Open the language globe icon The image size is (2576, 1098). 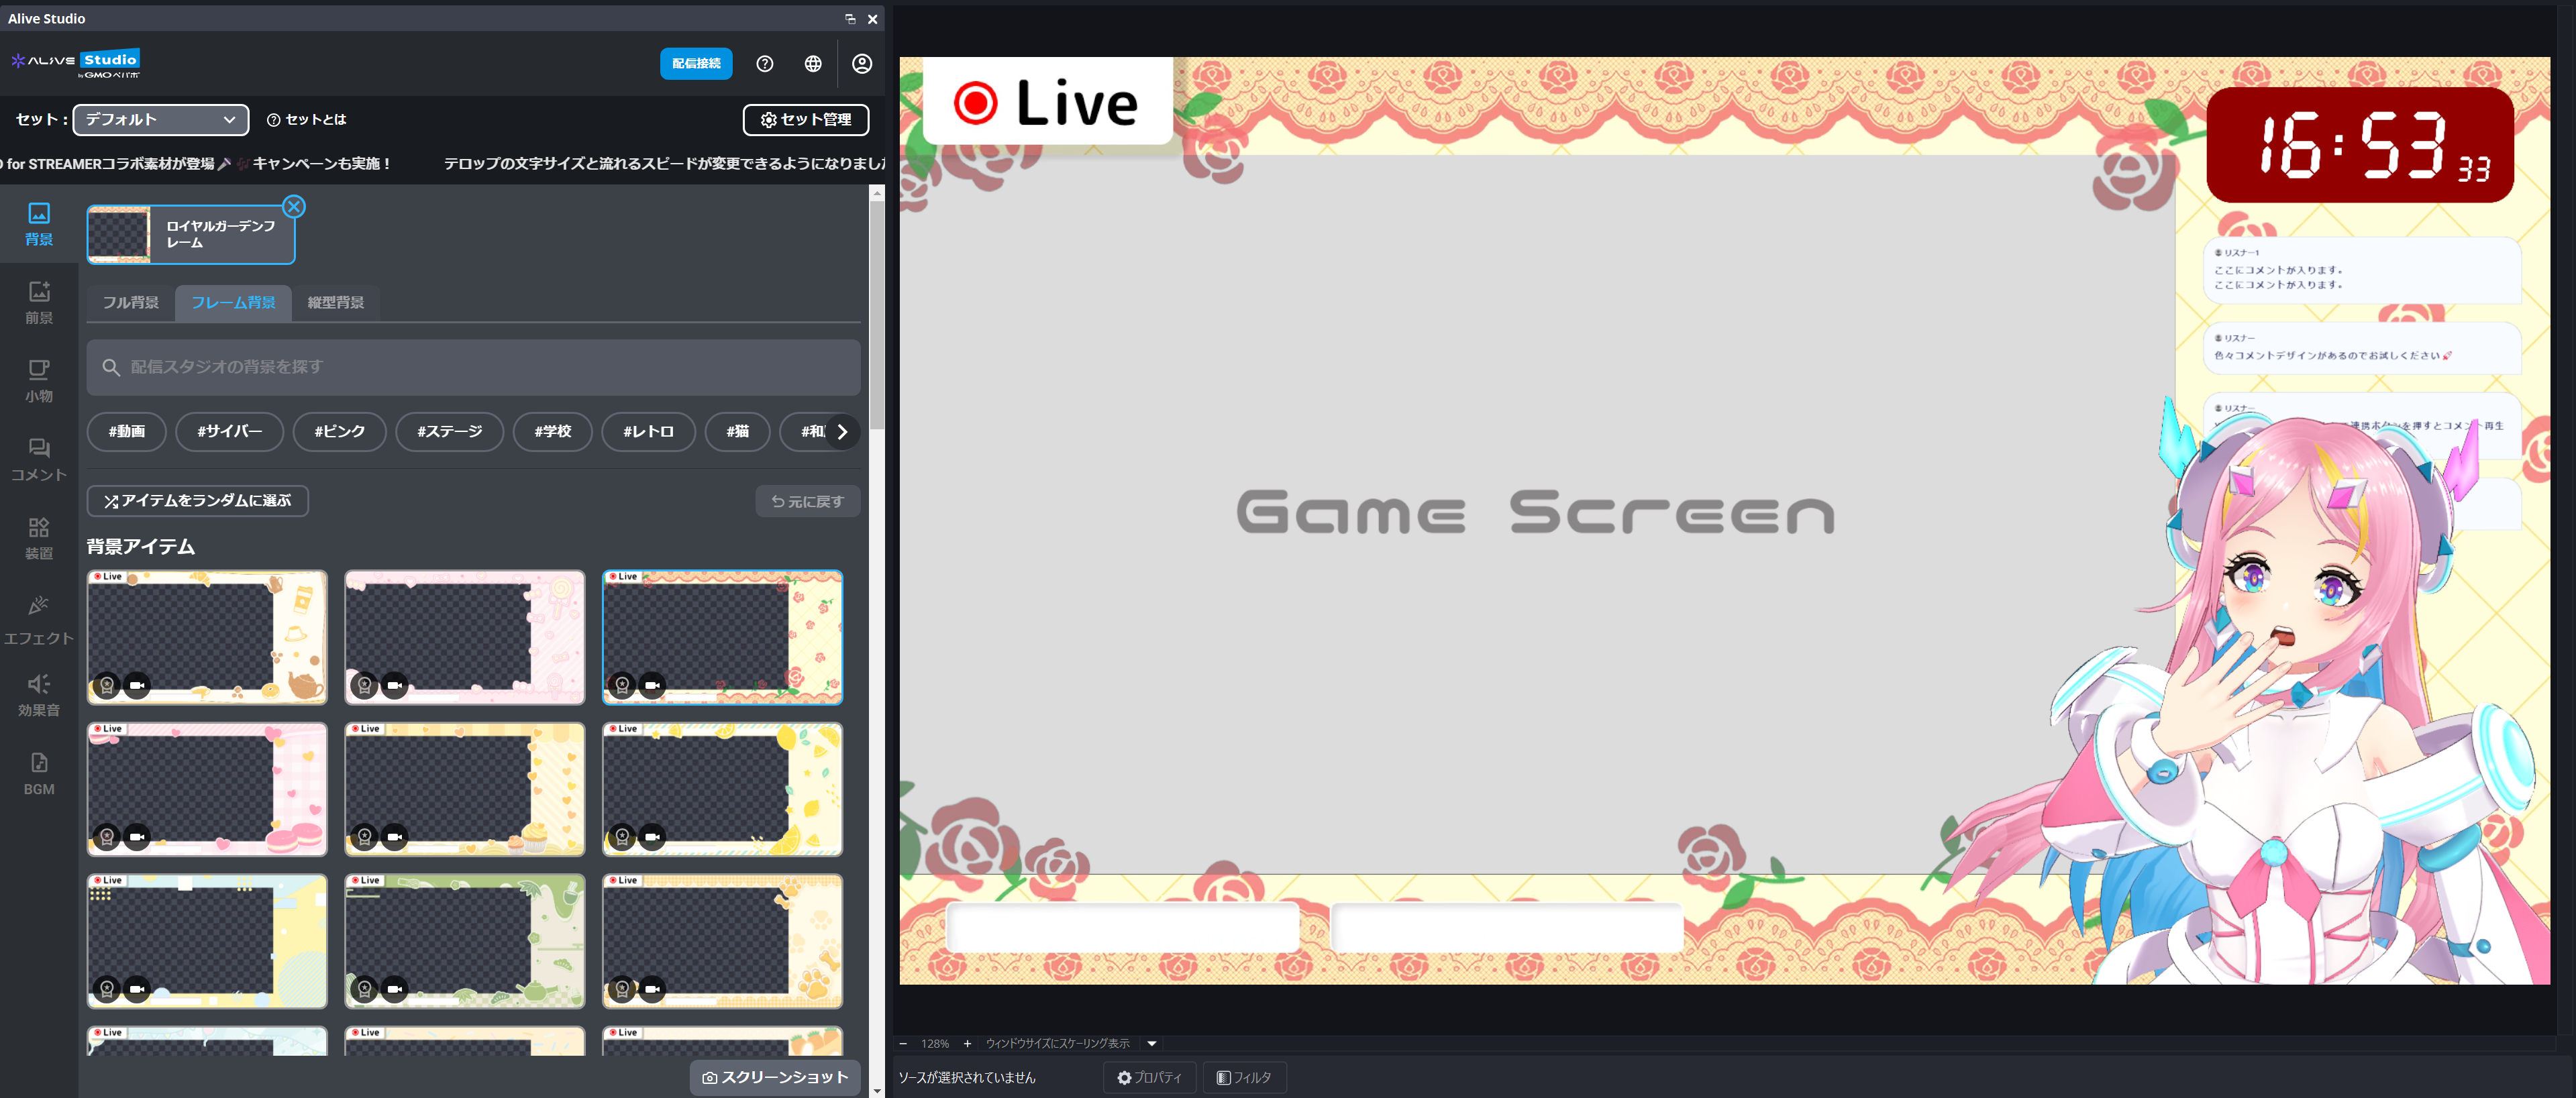click(x=813, y=63)
